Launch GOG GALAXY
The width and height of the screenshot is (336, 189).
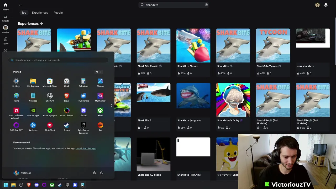[x=16, y=127]
